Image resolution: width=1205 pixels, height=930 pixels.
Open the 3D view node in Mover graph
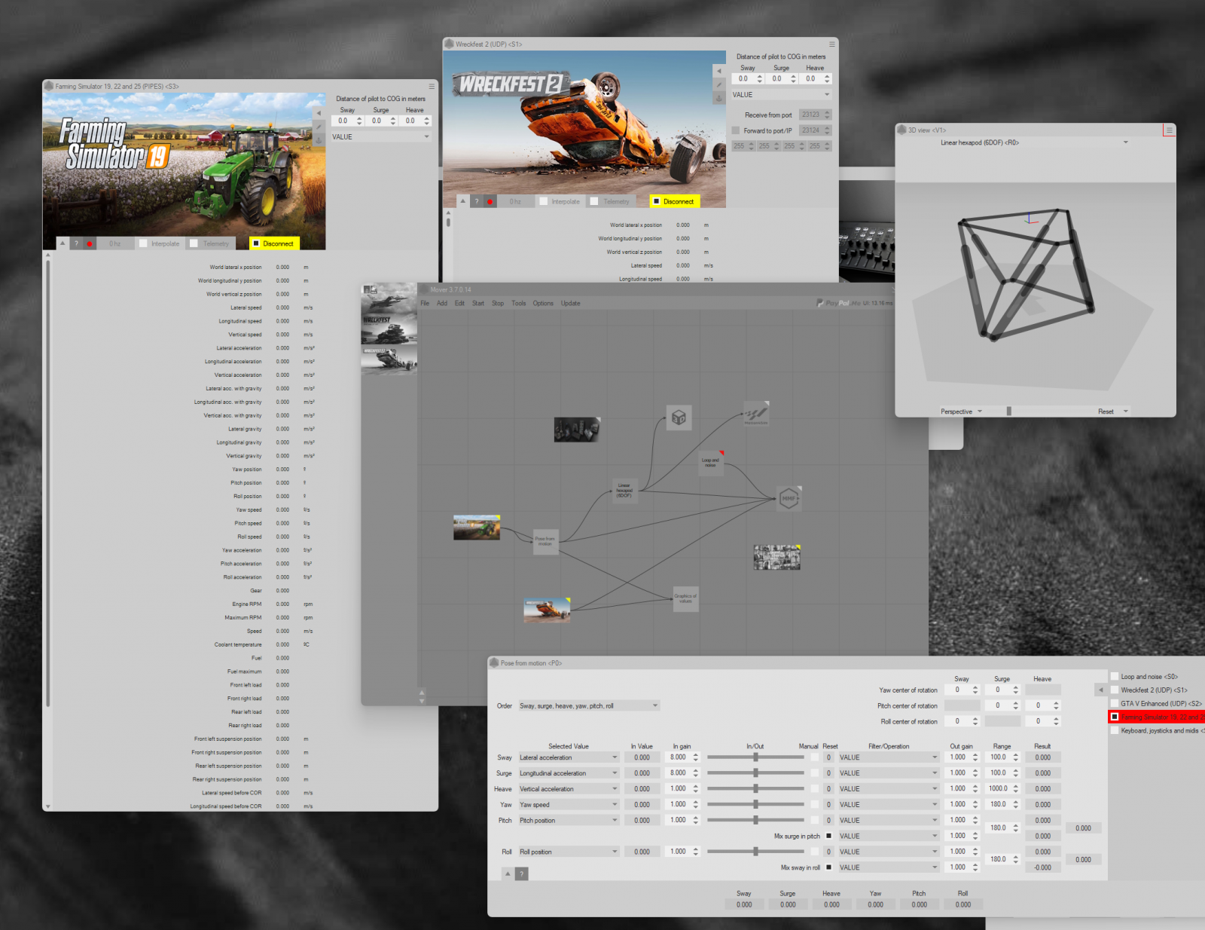click(679, 417)
